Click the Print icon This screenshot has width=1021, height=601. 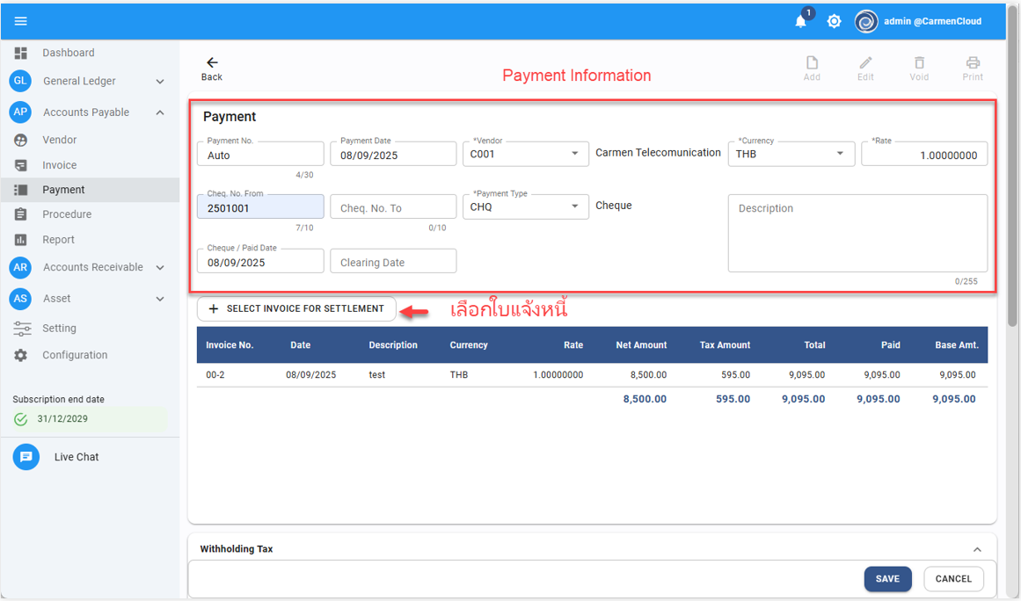pyautogui.click(x=973, y=63)
